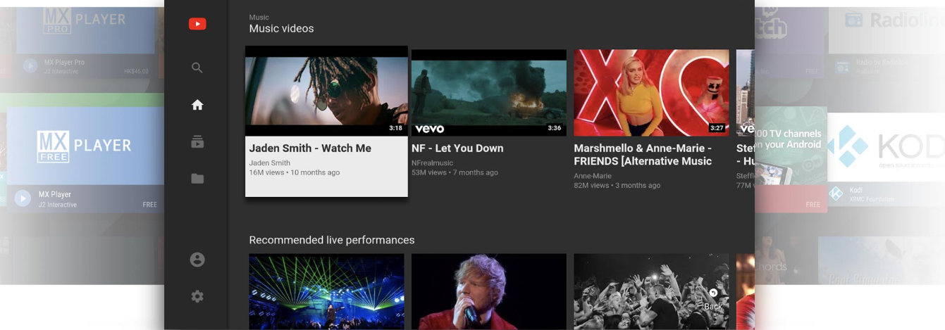
Task: Select the Home icon in sidebar
Action: (x=197, y=105)
